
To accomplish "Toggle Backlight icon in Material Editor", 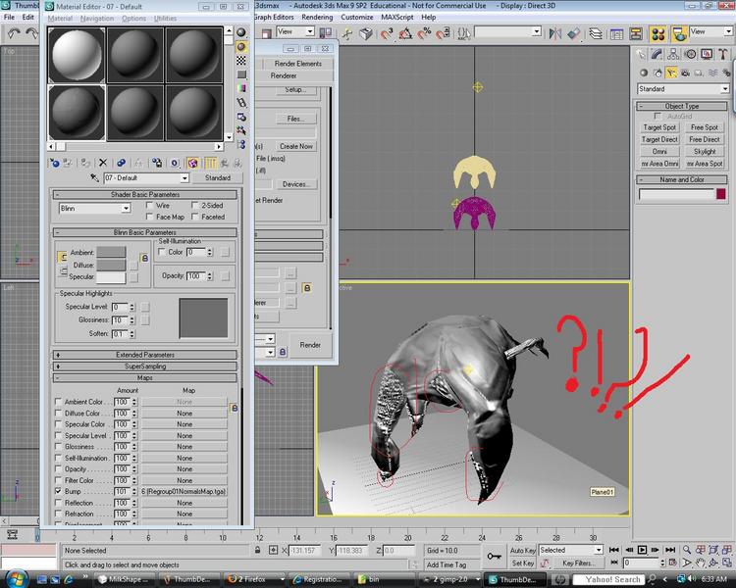I will click(241, 47).
